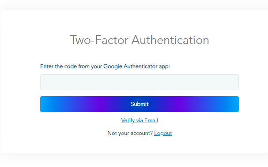Click the word 'Two-Factor' in the title
268x167 pixels.
coord(99,40)
